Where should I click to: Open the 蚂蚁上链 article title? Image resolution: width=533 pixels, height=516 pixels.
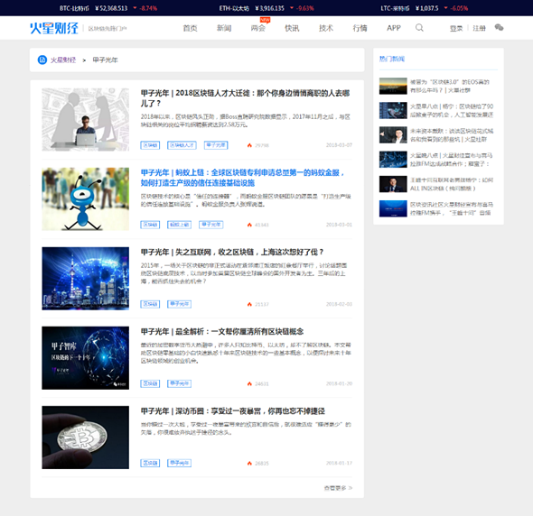(243, 178)
